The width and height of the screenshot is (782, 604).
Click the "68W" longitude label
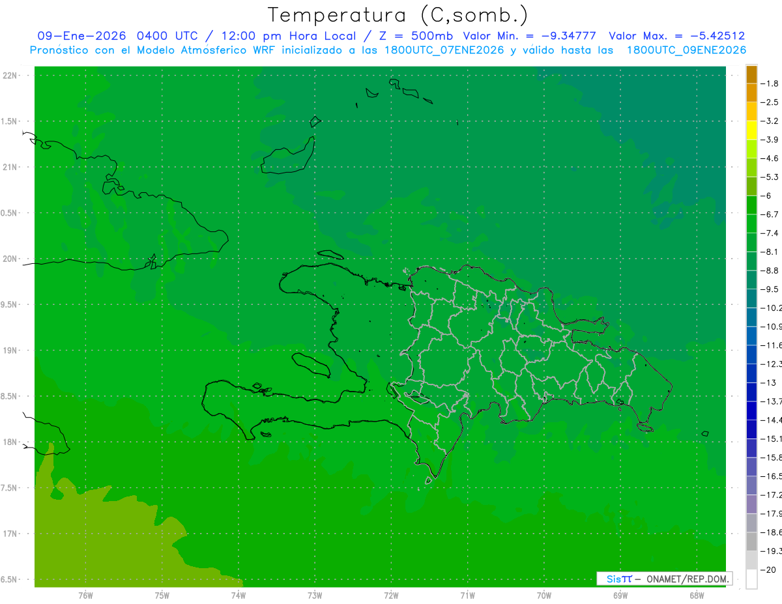pyautogui.click(x=697, y=596)
